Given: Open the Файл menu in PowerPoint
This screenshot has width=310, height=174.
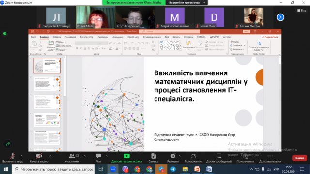Looking at the screenshot, I should [33, 37].
